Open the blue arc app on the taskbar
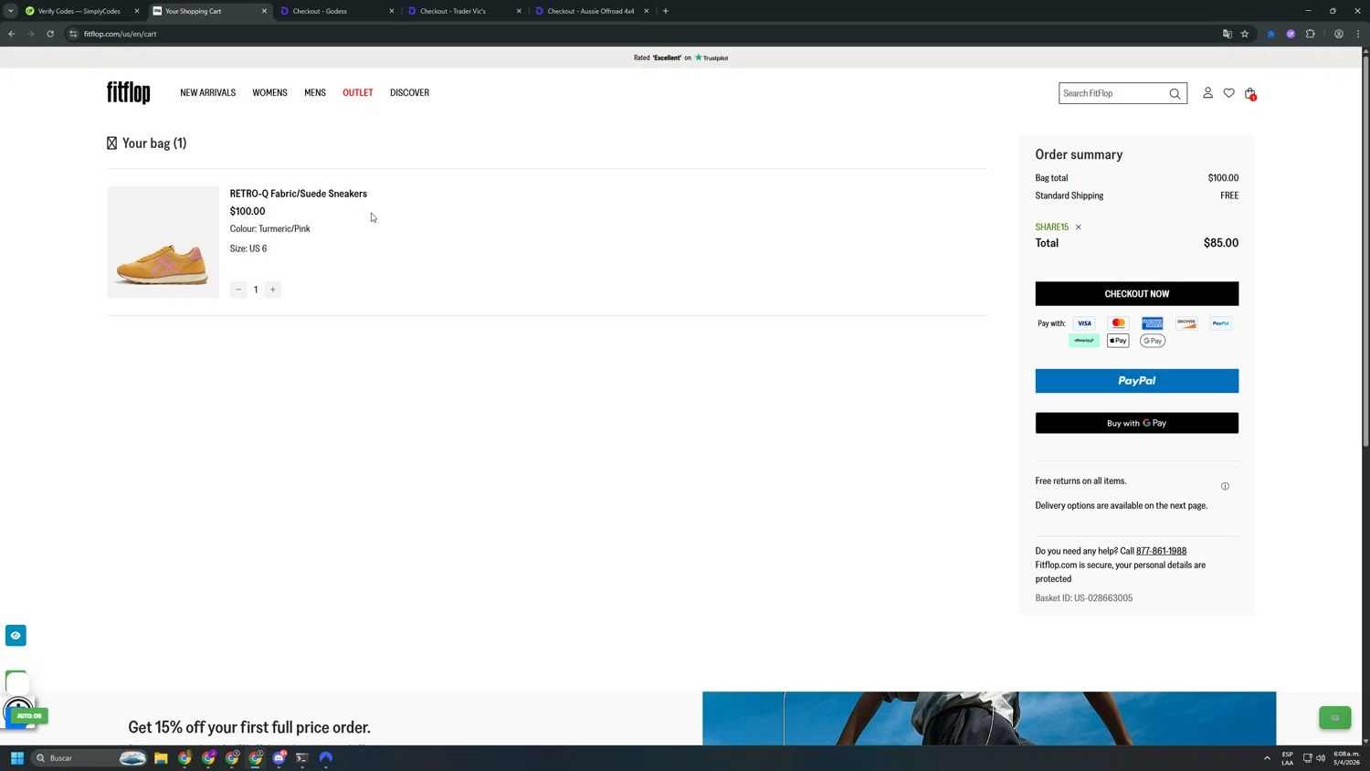 click(x=326, y=758)
